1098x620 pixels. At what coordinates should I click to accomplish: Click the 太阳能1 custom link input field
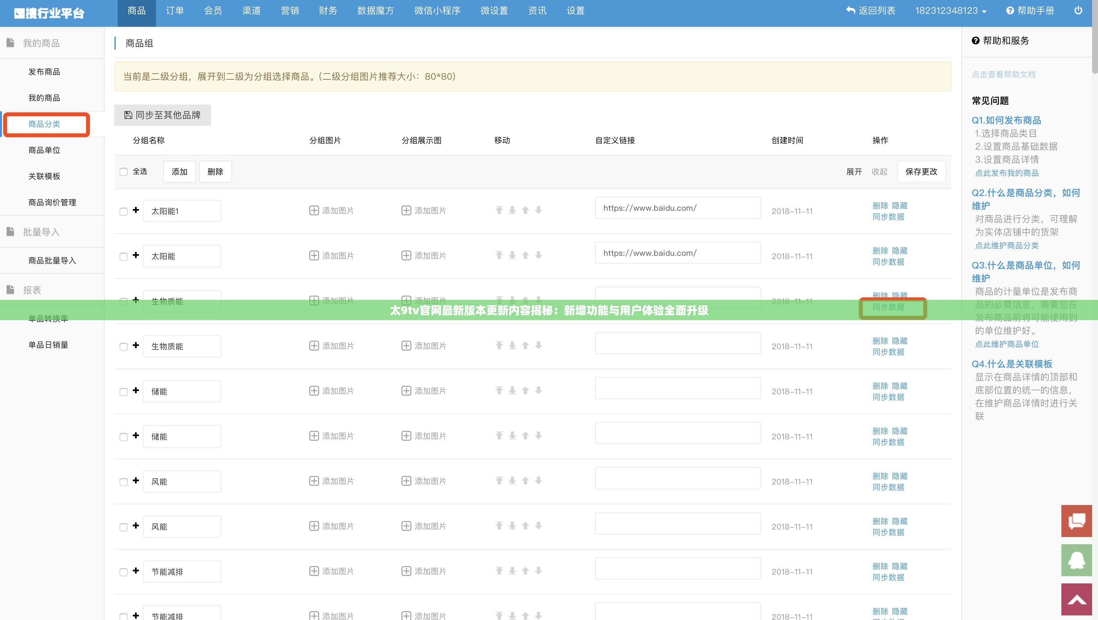pyautogui.click(x=678, y=208)
